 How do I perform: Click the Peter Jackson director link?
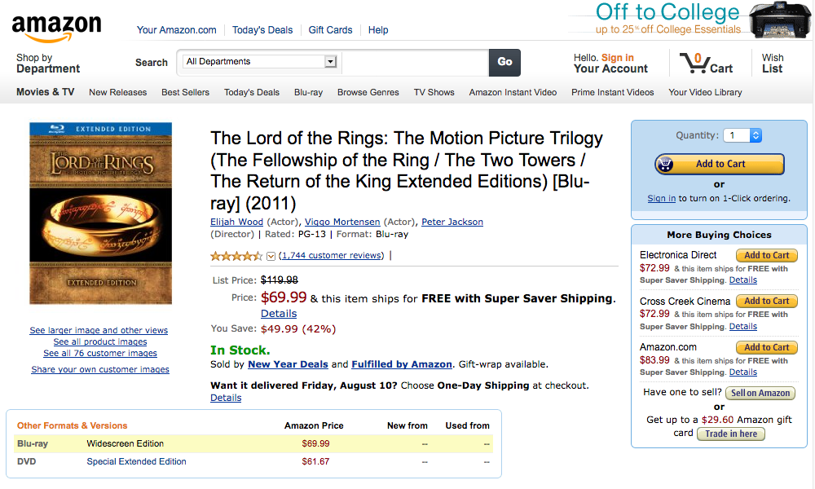click(452, 222)
